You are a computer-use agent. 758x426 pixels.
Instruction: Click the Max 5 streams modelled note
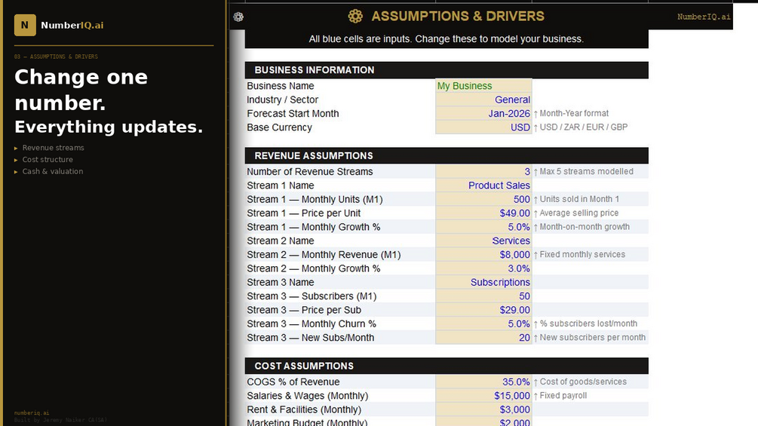click(x=583, y=171)
